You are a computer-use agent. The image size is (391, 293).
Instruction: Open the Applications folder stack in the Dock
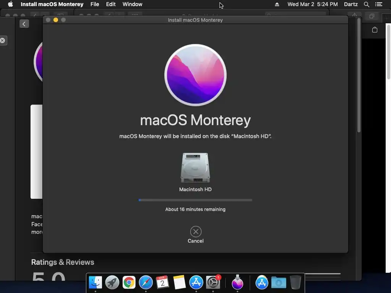[x=262, y=282]
